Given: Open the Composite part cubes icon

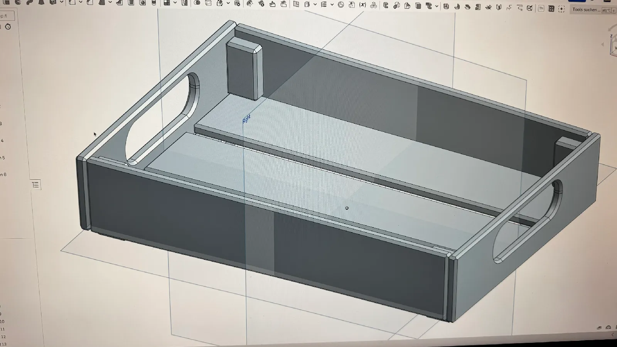Looking at the screenshot, I should coord(373,5).
